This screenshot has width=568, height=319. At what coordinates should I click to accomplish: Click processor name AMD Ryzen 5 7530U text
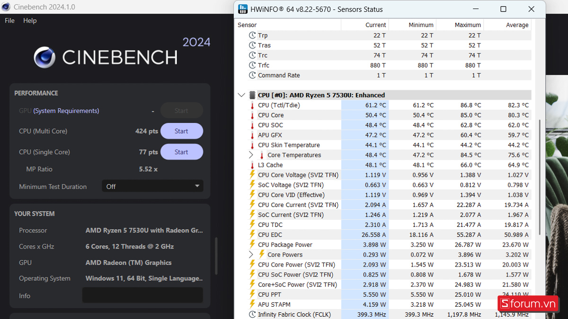(144, 230)
